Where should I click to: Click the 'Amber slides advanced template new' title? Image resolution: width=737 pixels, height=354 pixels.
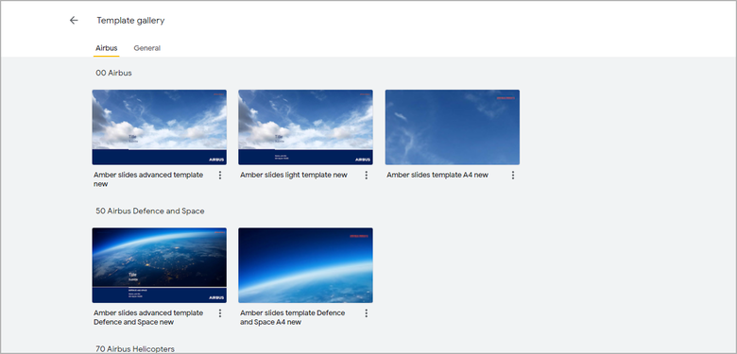click(148, 179)
